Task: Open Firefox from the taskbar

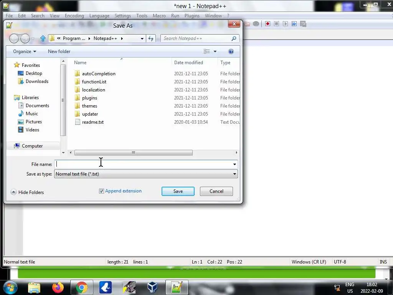Action: (58, 287)
